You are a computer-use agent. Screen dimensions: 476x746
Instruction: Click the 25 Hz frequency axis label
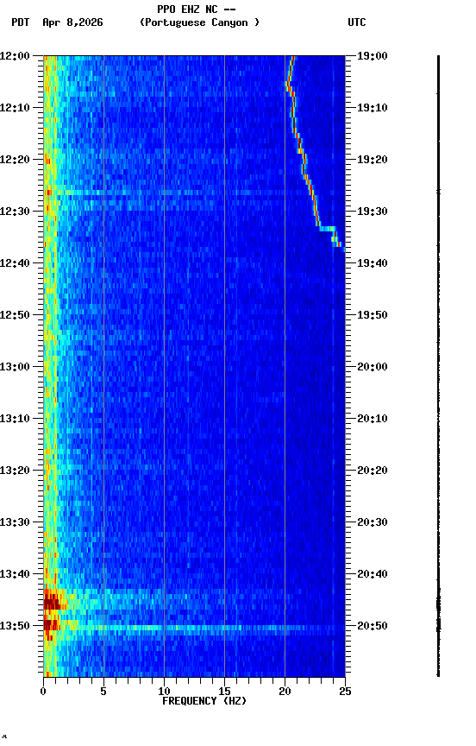pos(345,692)
